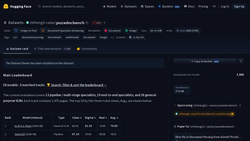Click the xet badge
The height and width of the screenshot is (141, 250).
click(67, 49)
